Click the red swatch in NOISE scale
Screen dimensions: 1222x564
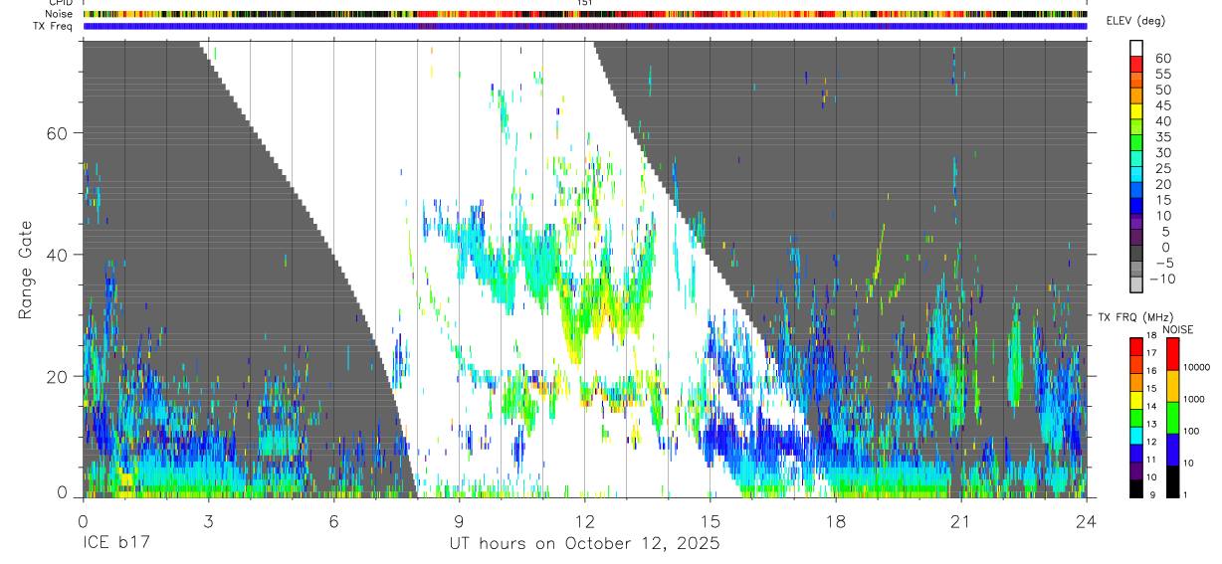click(1173, 354)
